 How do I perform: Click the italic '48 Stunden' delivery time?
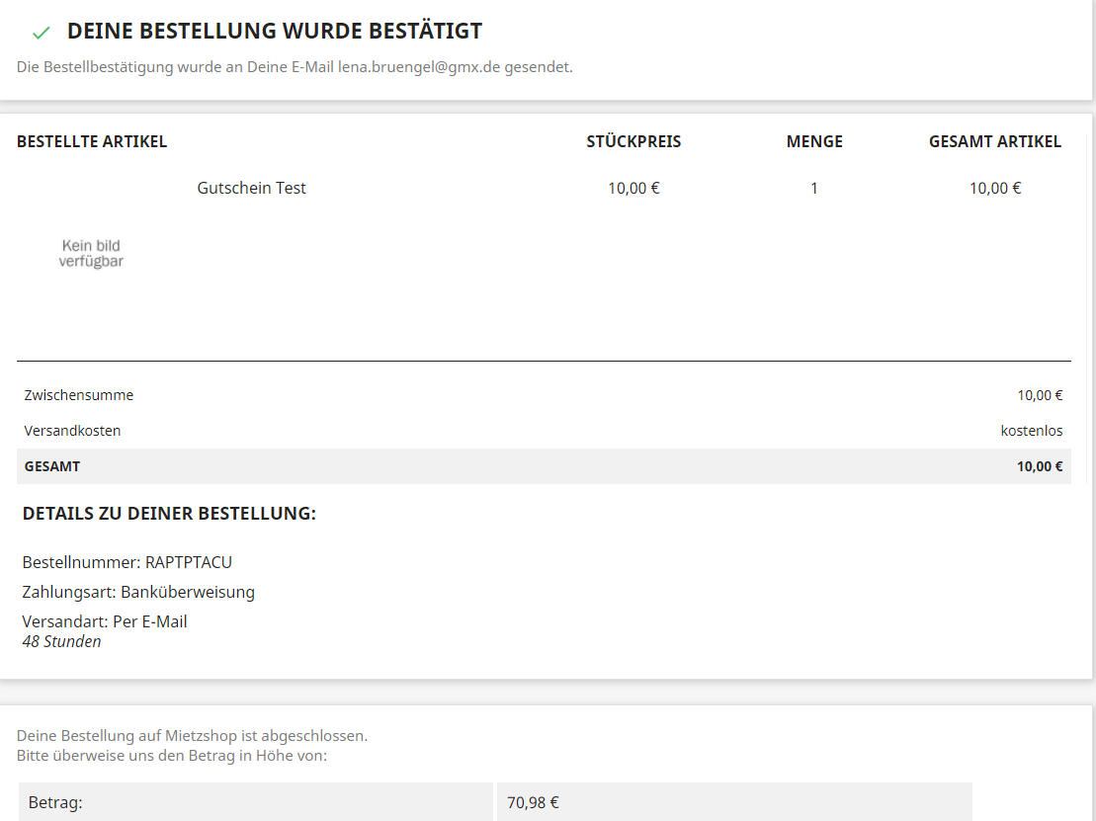[61, 641]
